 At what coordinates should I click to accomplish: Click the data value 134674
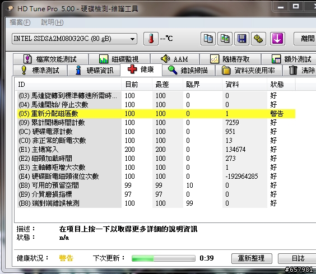235,150
